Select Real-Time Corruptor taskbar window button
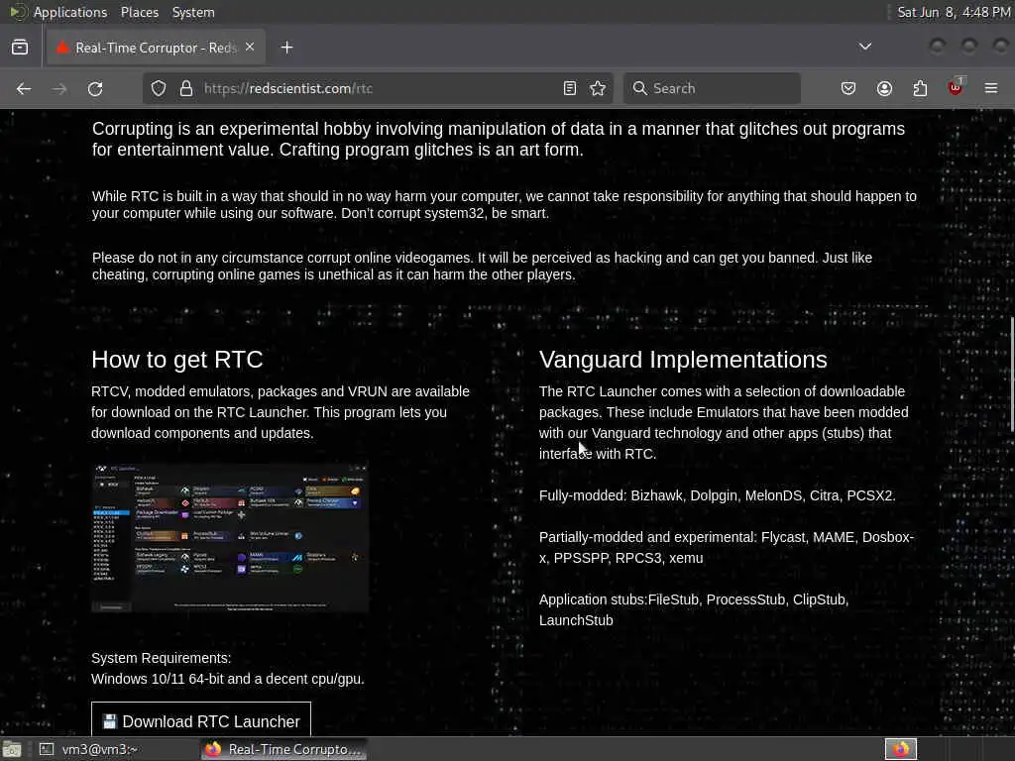Viewport: 1015px width, 761px height. [284, 749]
